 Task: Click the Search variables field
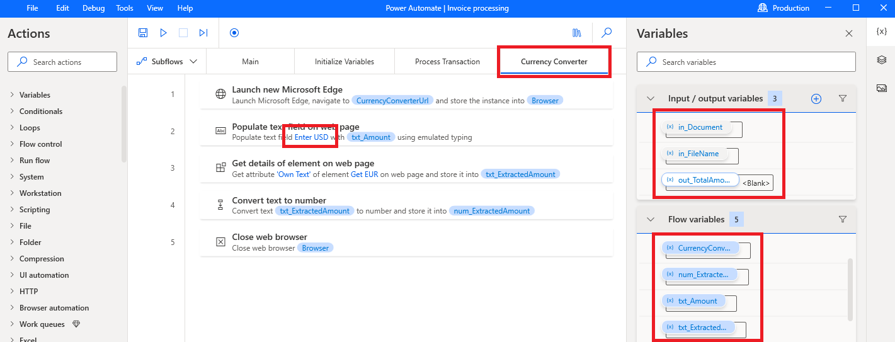(746, 62)
